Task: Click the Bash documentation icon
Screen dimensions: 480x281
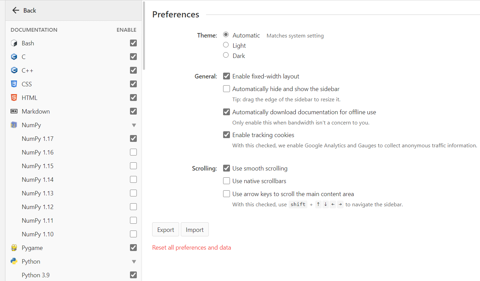Action: (x=14, y=43)
